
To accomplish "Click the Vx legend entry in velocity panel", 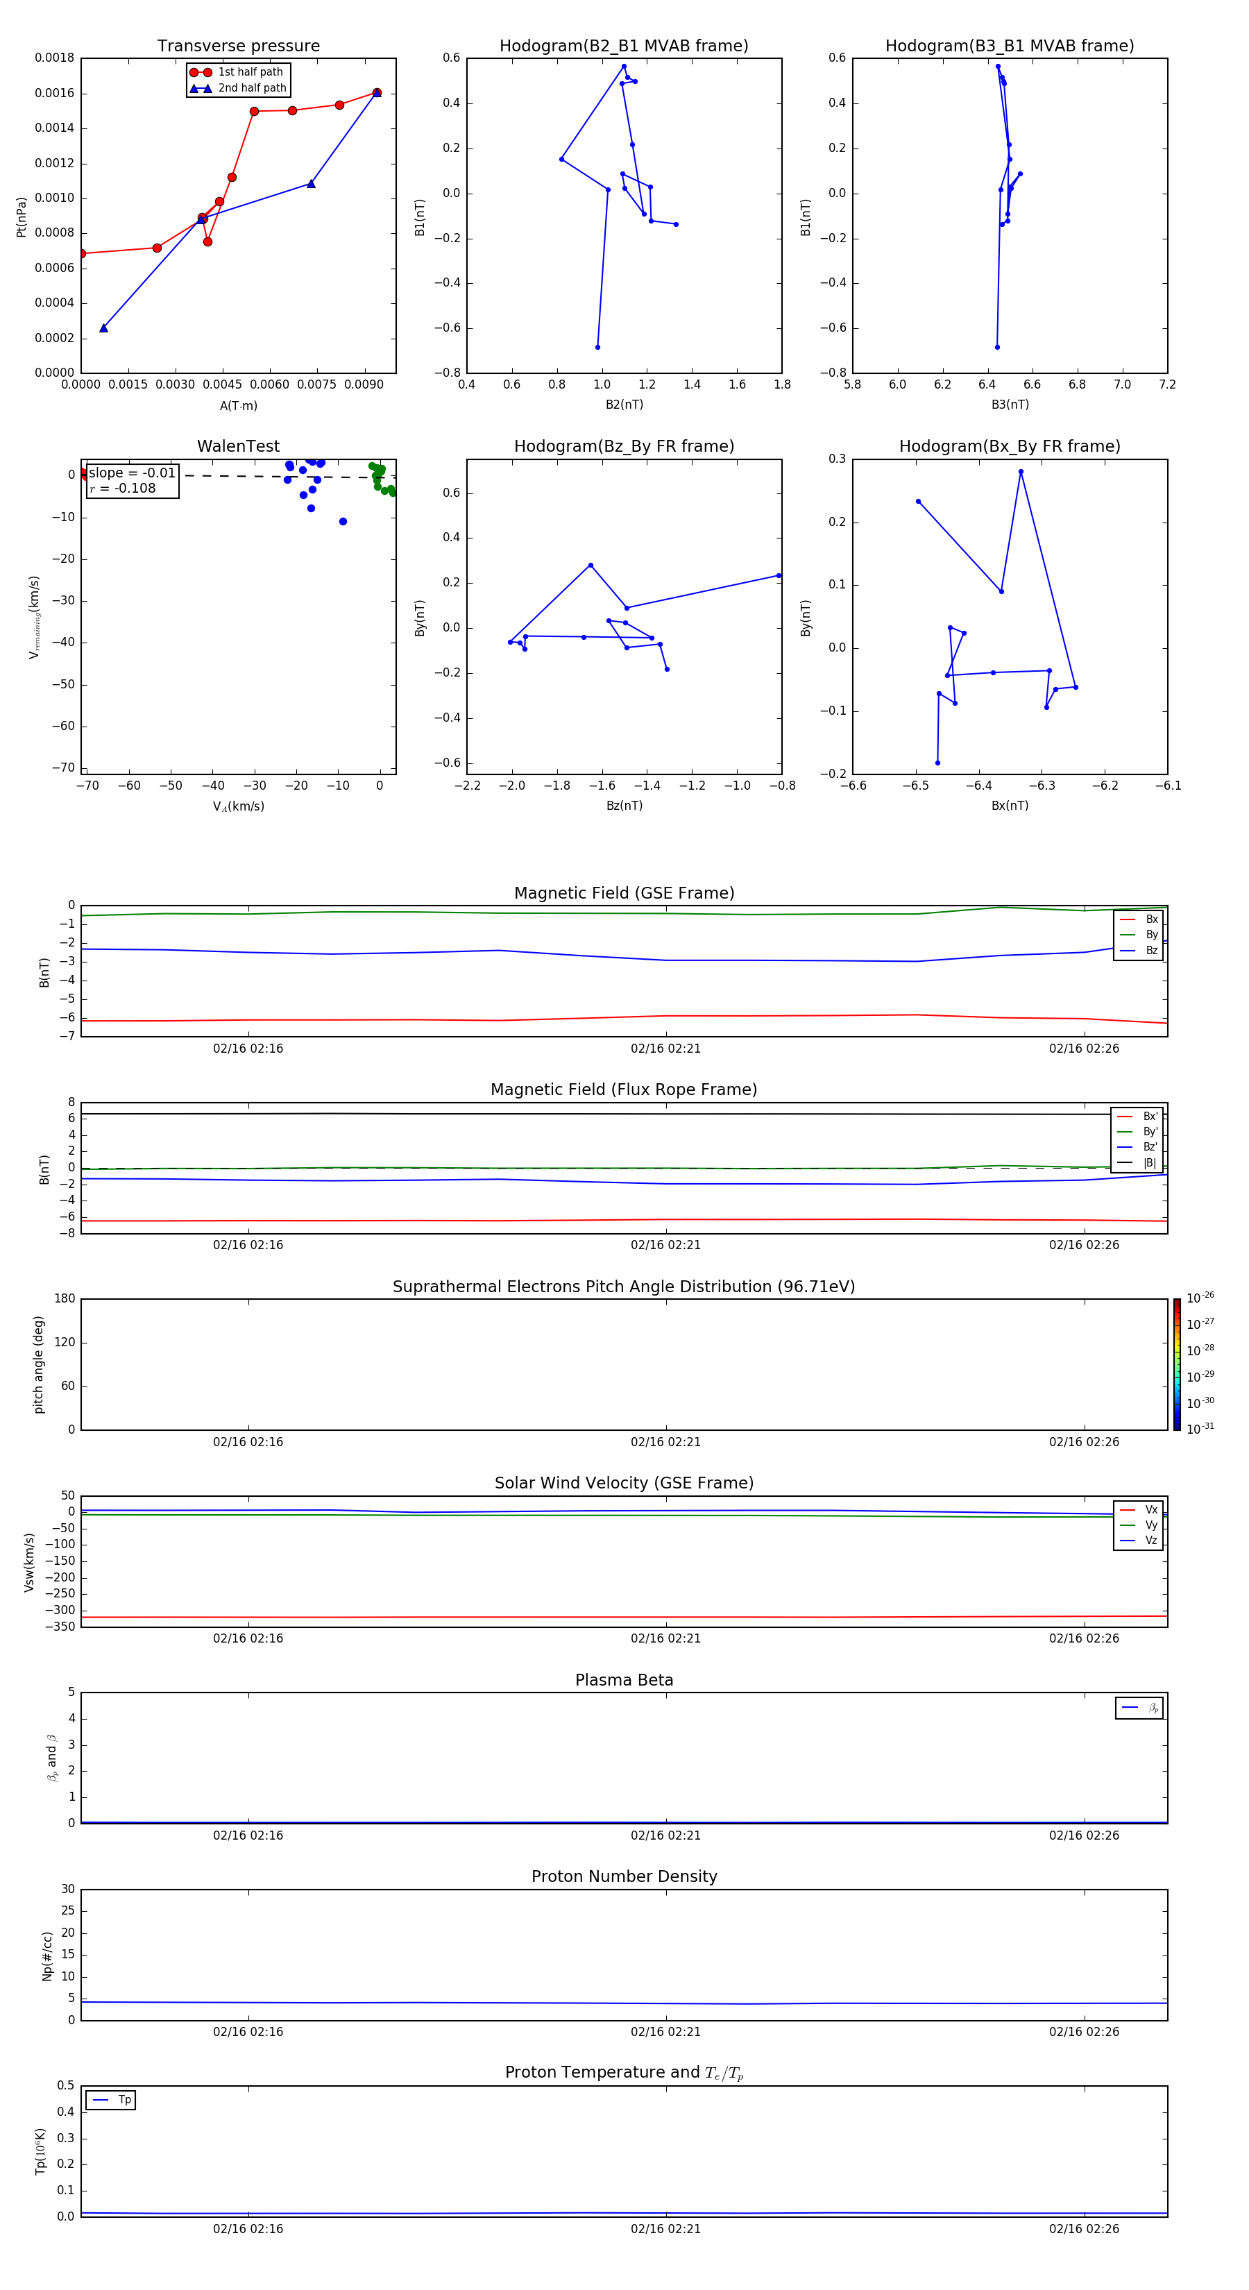I will pyautogui.click(x=1139, y=1509).
